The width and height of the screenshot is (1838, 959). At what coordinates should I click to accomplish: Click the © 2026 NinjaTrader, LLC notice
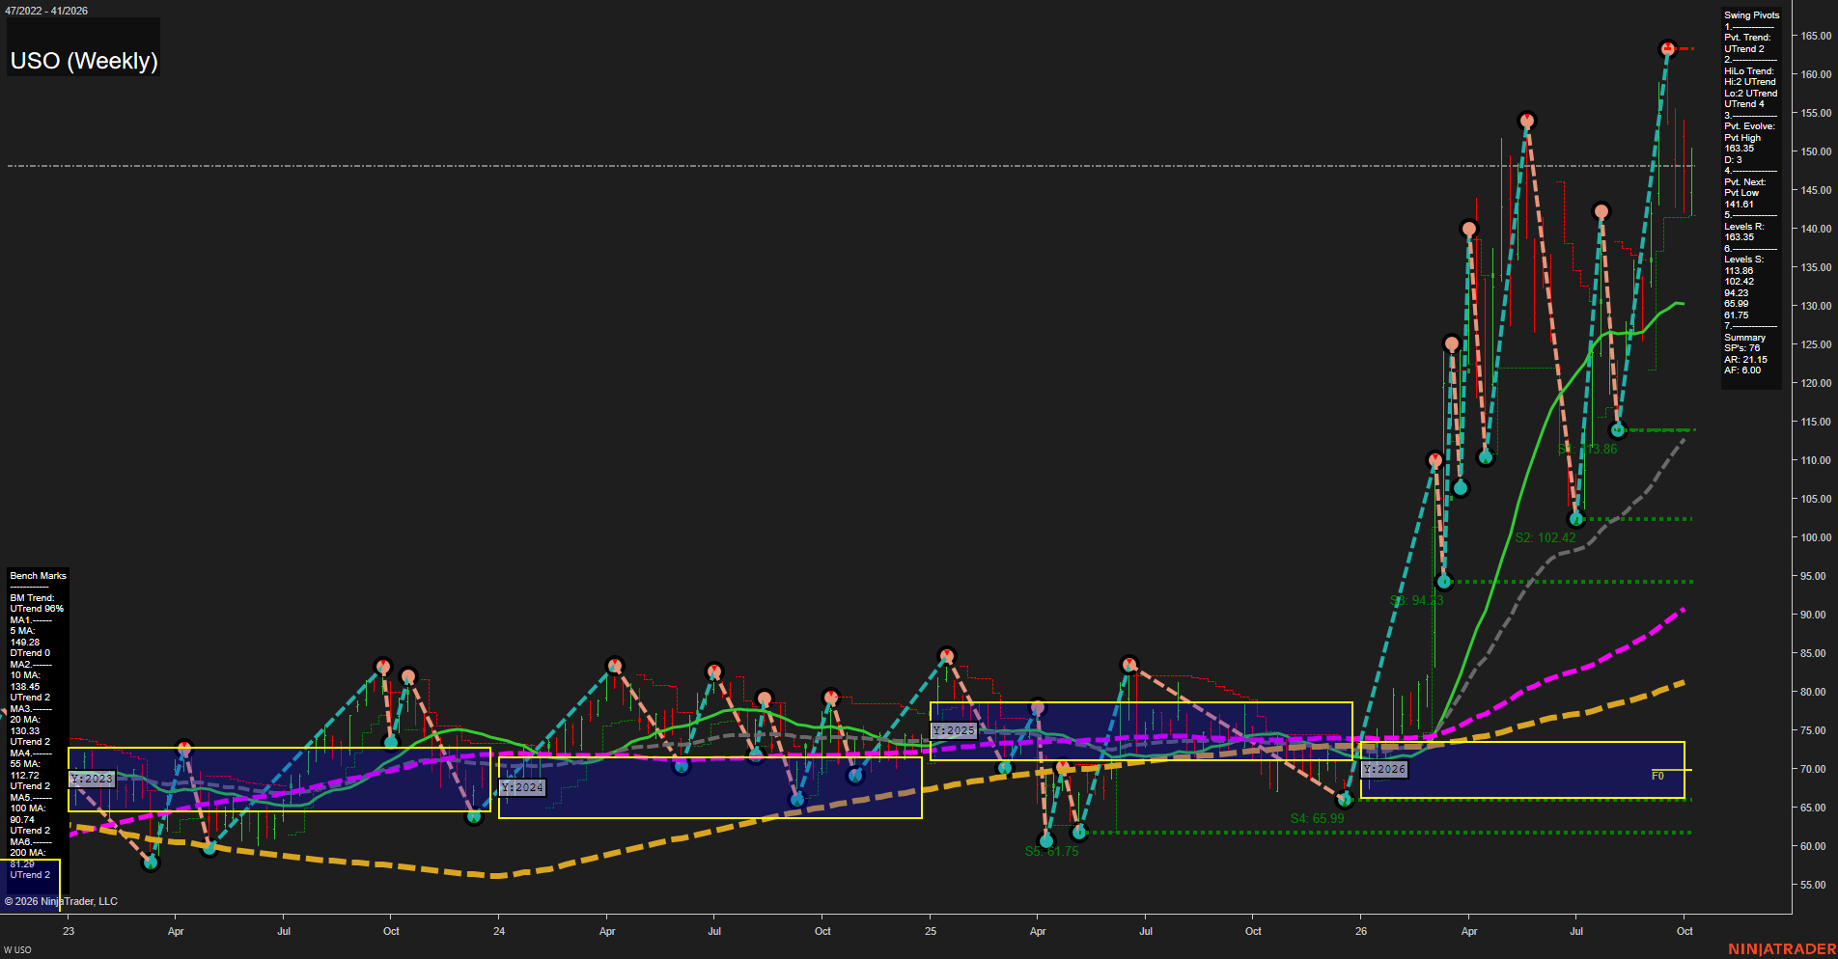[61, 901]
